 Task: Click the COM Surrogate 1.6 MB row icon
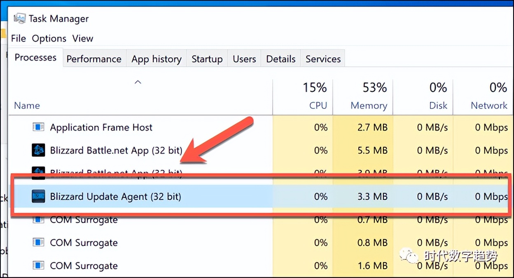point(38,266)
